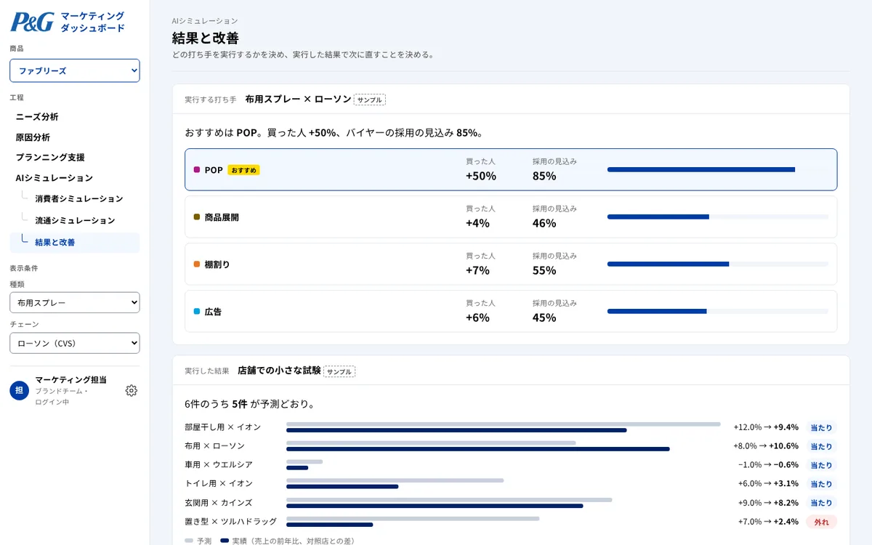Click the +8.0% → +10.6% value

[x=766, y=446]
